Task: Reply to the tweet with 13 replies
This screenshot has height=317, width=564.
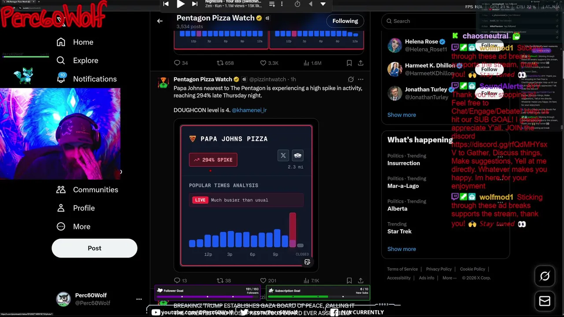Action: (x=181, y=280)
